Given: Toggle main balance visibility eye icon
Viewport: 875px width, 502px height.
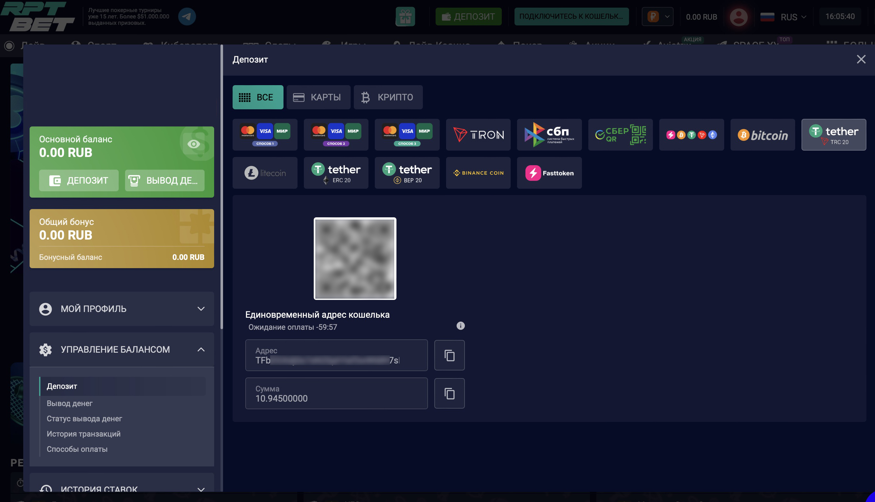Looking at the screenshot, I should 194,144.
